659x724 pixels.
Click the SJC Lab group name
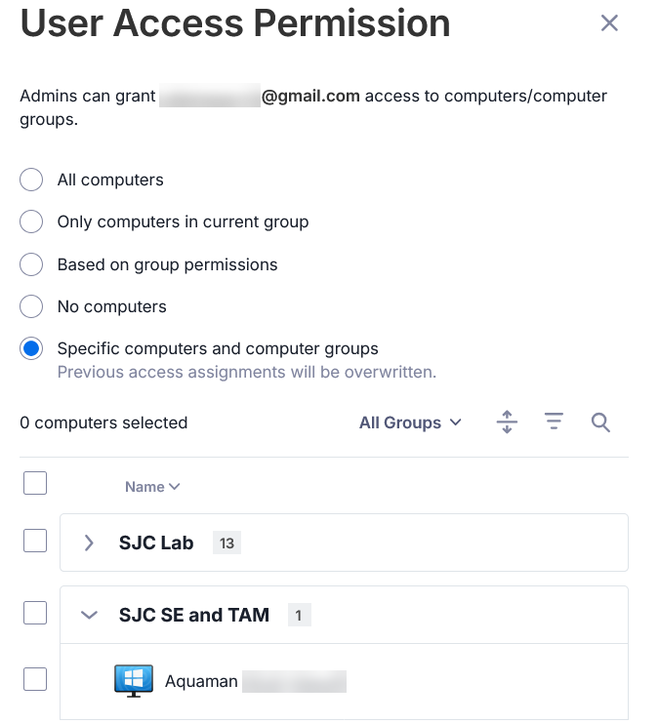tap(156, 543)
